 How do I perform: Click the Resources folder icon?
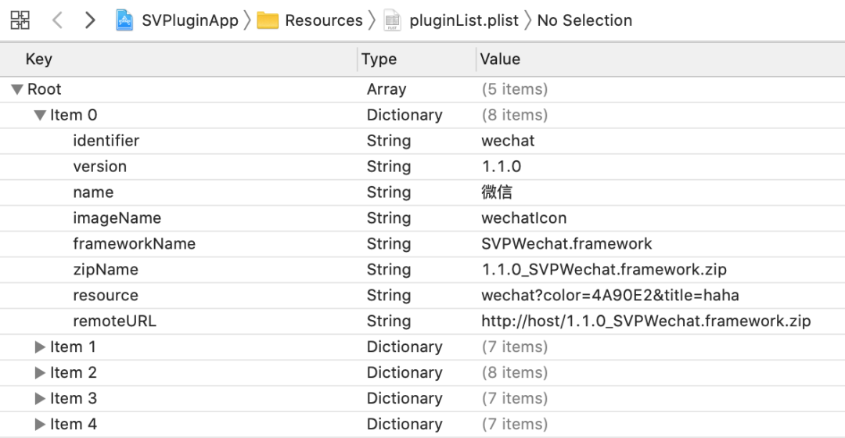coord(268,20)
